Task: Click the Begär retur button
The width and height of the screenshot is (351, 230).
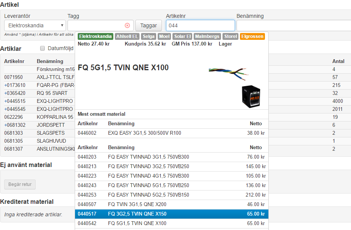Action: [x=20, y=184]
